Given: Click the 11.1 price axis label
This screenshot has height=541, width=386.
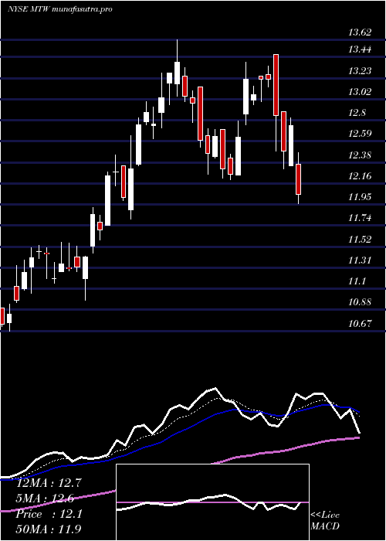Looking at the screenshot, I should point(357,281).
